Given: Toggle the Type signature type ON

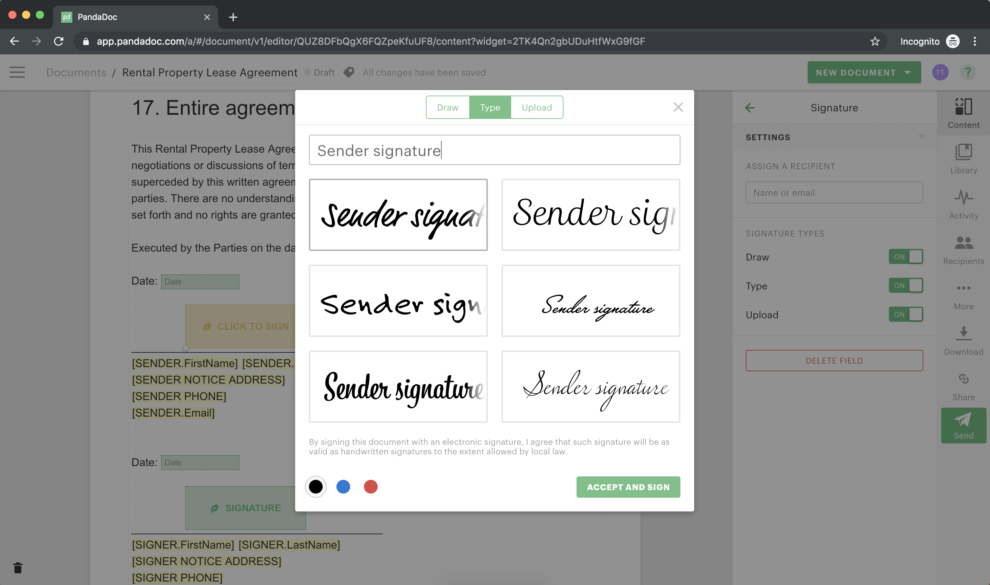Looking at the screenshot, I should [906, 285].
